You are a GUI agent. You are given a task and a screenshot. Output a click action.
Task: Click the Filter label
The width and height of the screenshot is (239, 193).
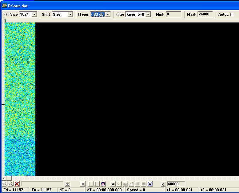click(120, 14)
